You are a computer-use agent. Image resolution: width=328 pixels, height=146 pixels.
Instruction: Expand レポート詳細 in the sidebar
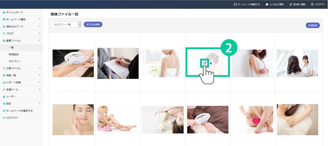[21, 83]
